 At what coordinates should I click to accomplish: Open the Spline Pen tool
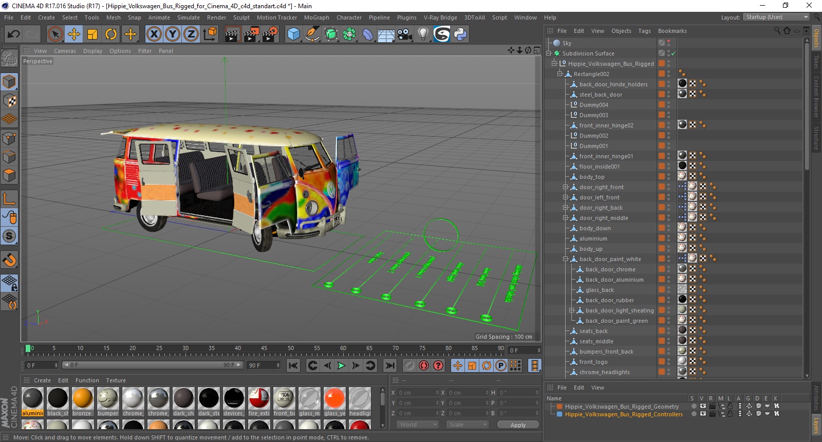pyautogui.click(x=312, y=34)
